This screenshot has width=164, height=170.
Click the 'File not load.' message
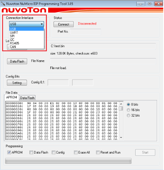tap(58, 68)
